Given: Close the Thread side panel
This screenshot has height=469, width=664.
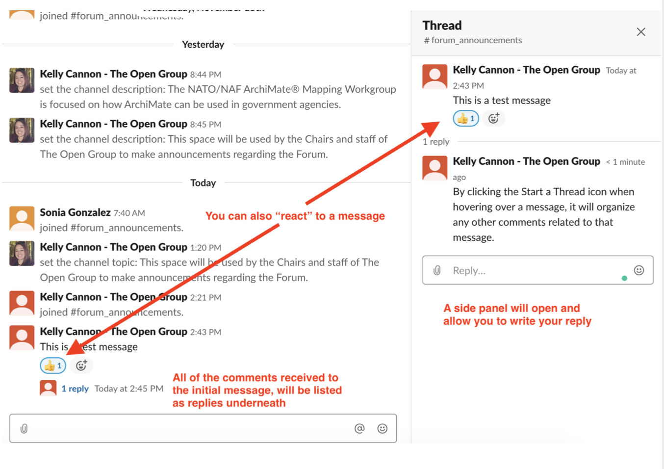Looking at the screenshot, I should point(641,31).
